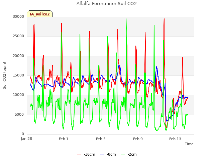The width and height of the screenshot is (214, 161).
Task: Click the 10000 y-axis tick label
Action: click(18, 95)
